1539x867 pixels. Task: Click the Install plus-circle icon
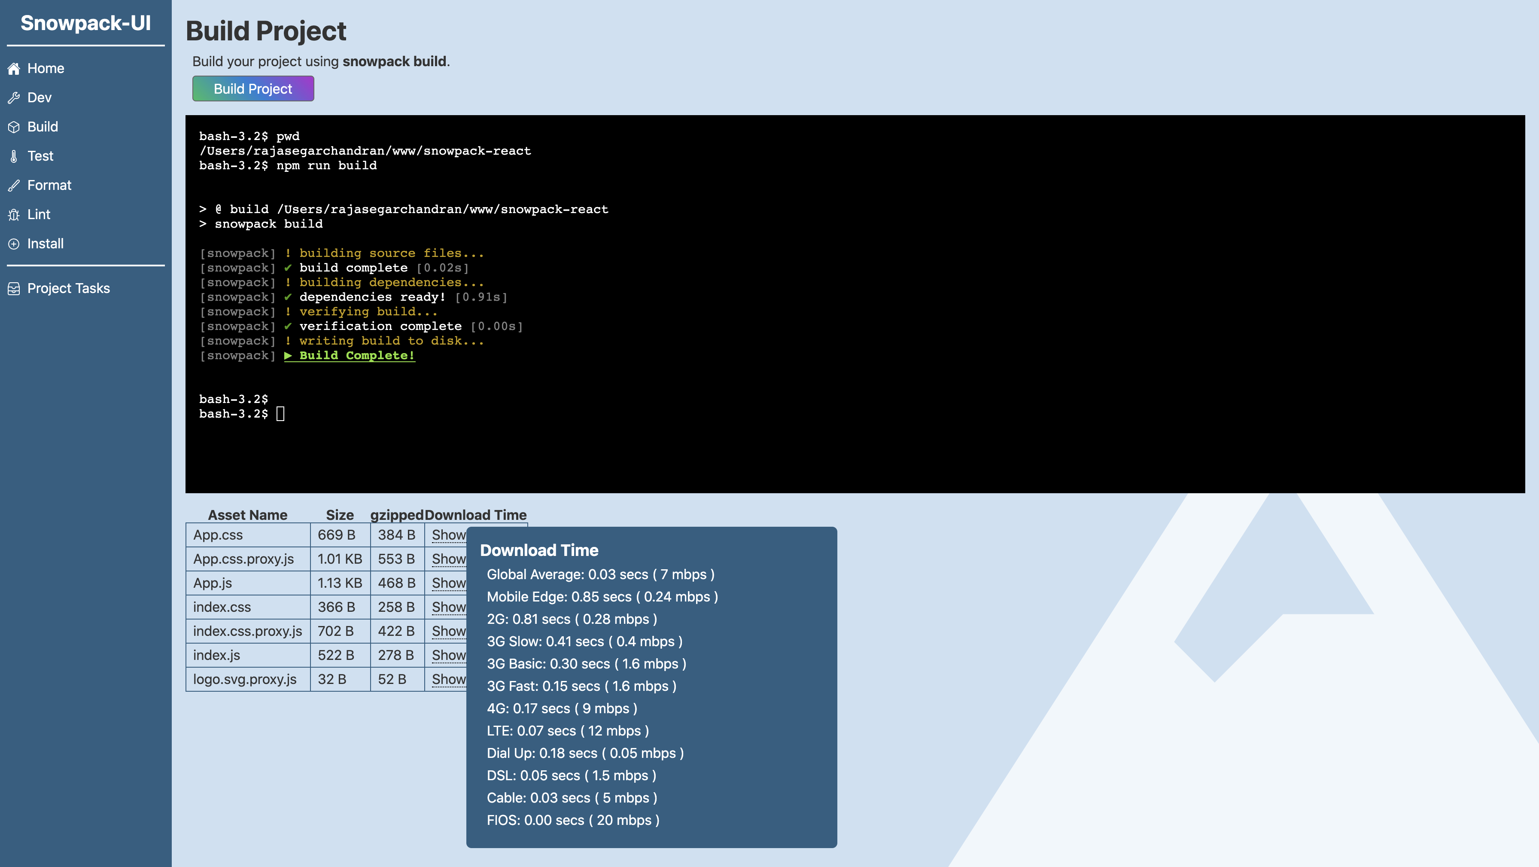coord(14,244)
